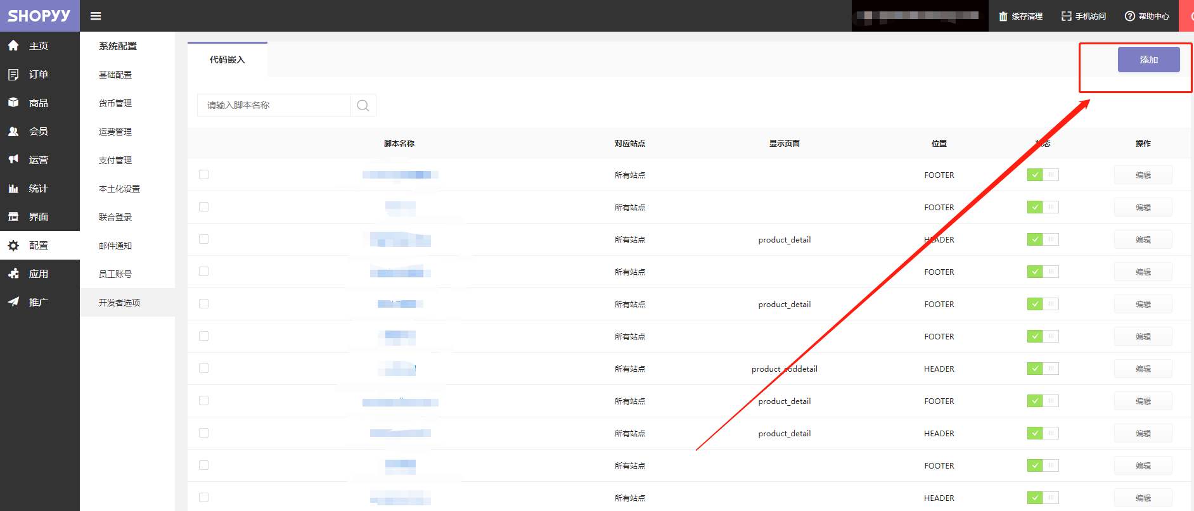Click the gear icon beside 配置
This screenshot has height=511, width=1194.
click(x=13, y=245)
